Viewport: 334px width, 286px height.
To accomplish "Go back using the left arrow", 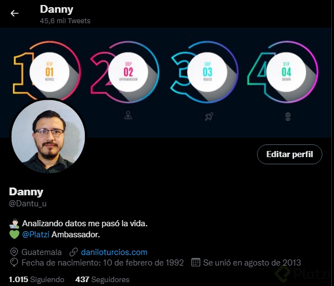I will click(14, 13).
